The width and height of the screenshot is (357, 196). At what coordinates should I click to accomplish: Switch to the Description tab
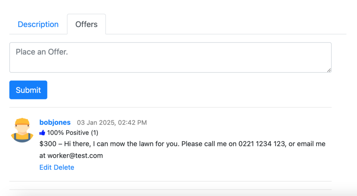pos(38,24)
